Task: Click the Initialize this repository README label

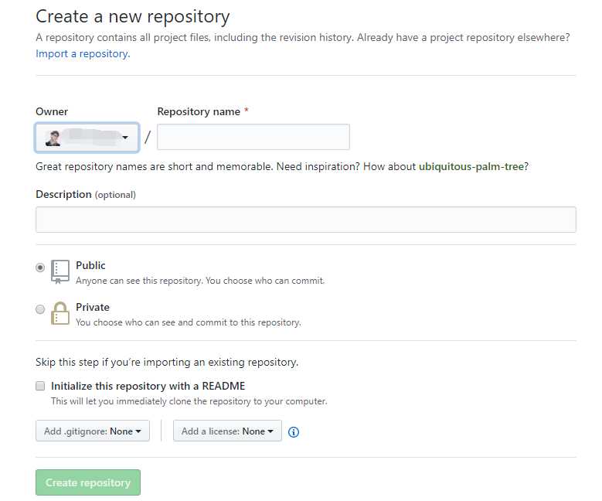Action: [148, 386]
